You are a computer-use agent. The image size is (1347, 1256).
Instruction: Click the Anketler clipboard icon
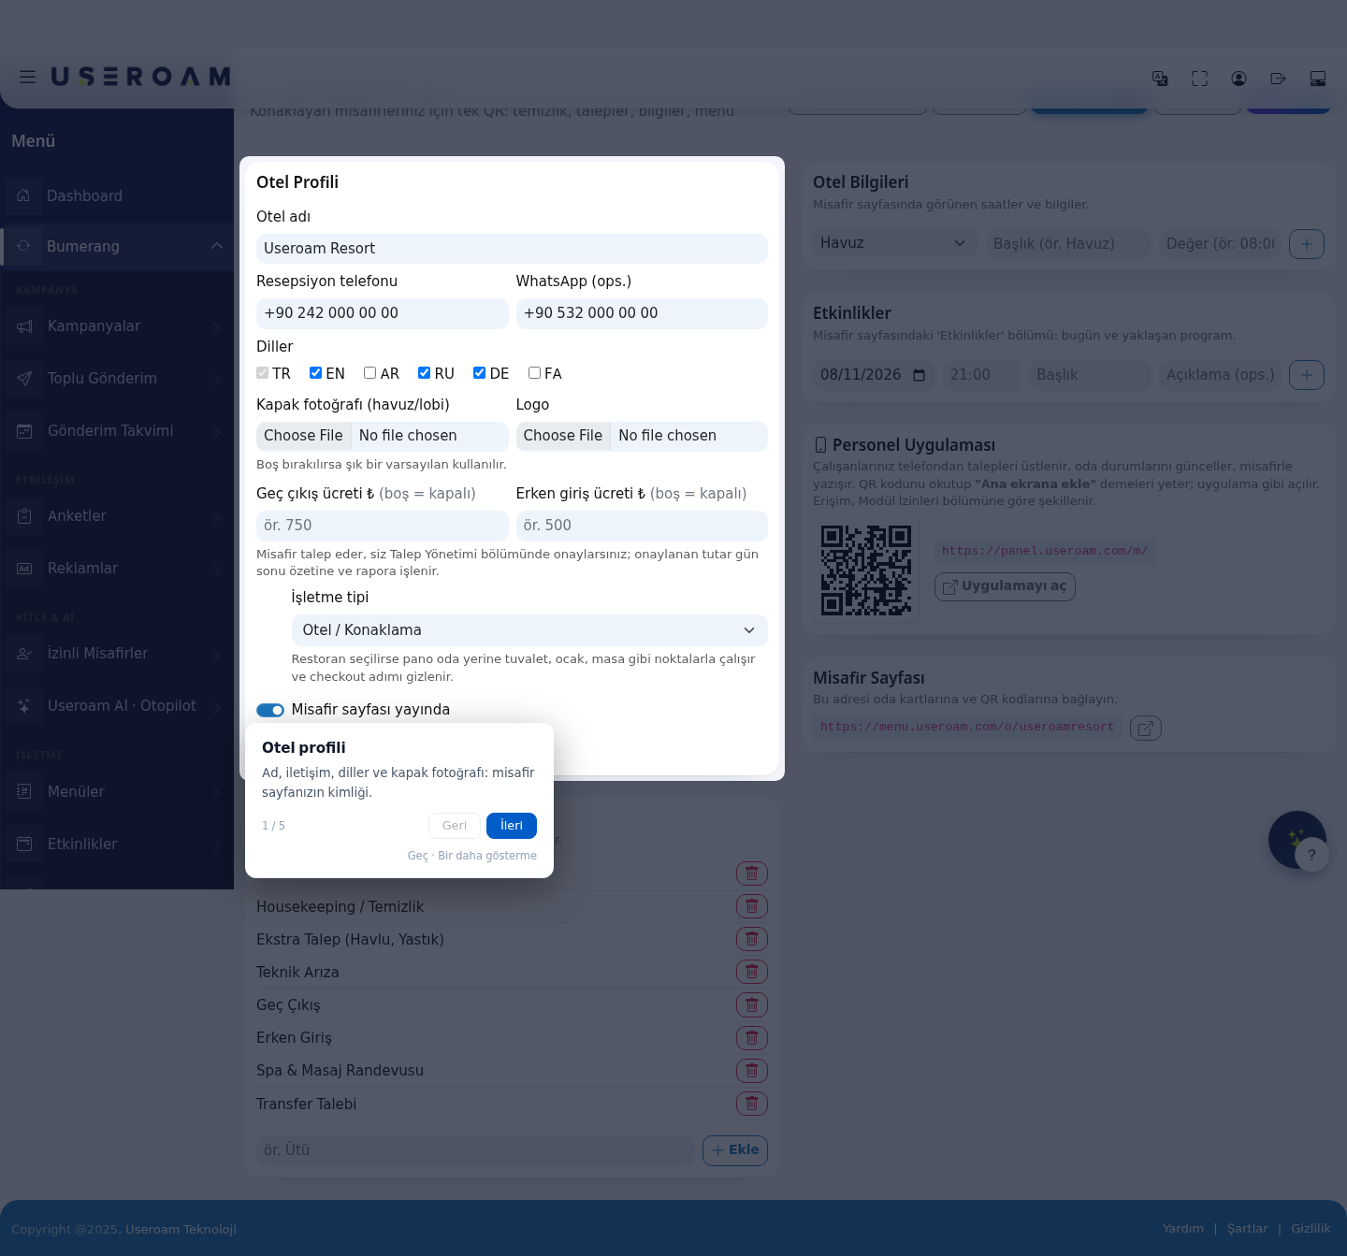point(24,516)
